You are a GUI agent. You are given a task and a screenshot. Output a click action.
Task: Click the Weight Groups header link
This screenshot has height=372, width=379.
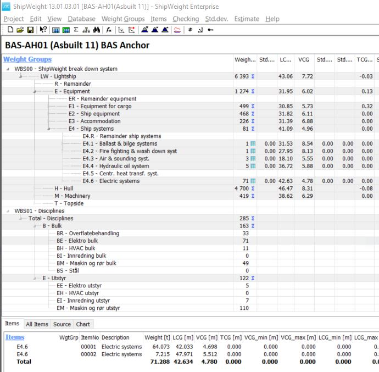coord(27,59)
